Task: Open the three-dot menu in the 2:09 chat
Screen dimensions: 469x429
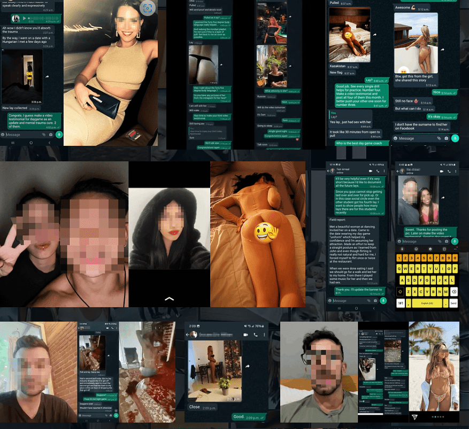Action: coord(265,334)
